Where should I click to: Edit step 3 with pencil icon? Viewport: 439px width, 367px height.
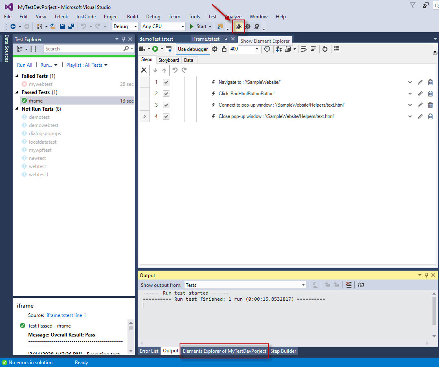[420, 105]
